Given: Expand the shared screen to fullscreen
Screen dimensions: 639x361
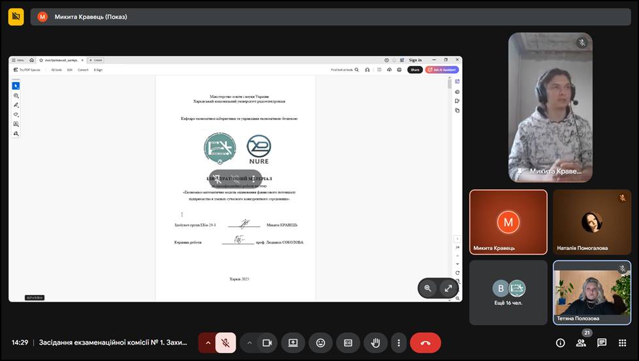Looking at the screenshot, I should pyautogui.click(x=448, y=288).
